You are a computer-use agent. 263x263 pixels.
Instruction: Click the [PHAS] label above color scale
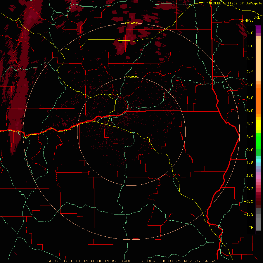tap(247, 20)
